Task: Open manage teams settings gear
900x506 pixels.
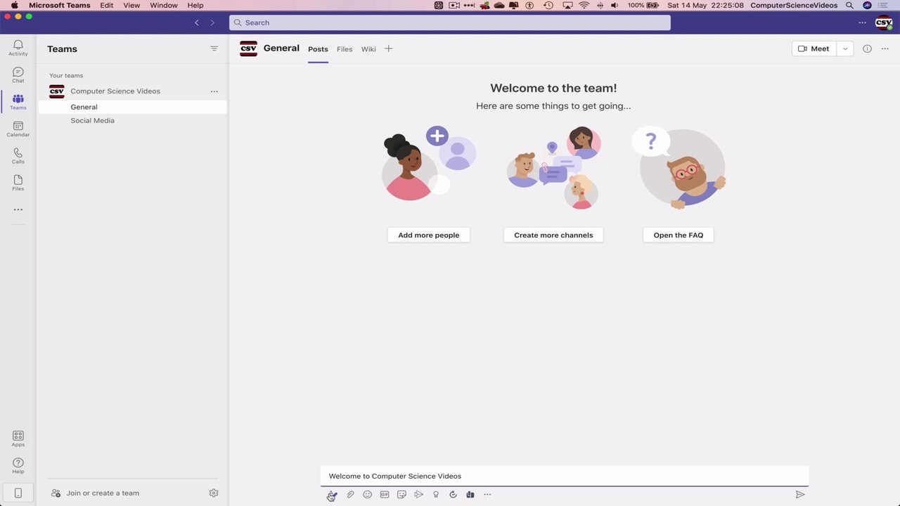Action: pyautogui.click(x=214, y=493)
